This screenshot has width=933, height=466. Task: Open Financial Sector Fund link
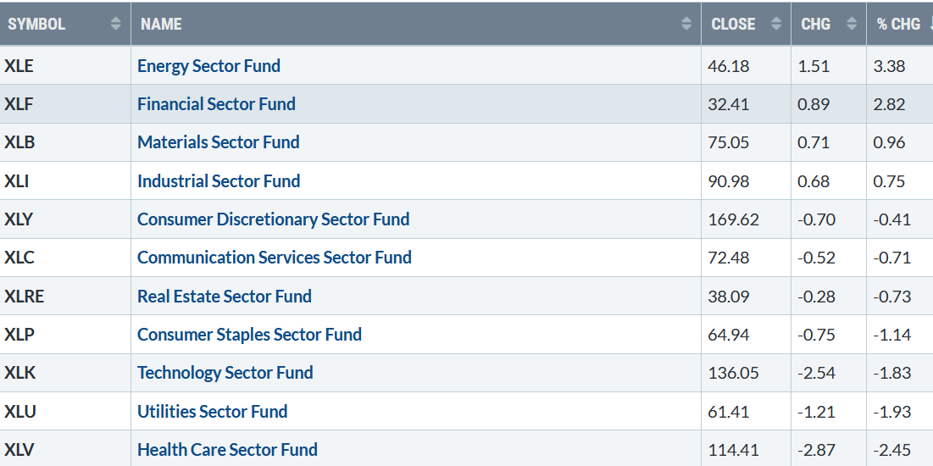pyautogui.click(x=216, y=104)
